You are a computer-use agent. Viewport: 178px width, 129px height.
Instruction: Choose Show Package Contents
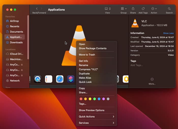pos(96,48)
